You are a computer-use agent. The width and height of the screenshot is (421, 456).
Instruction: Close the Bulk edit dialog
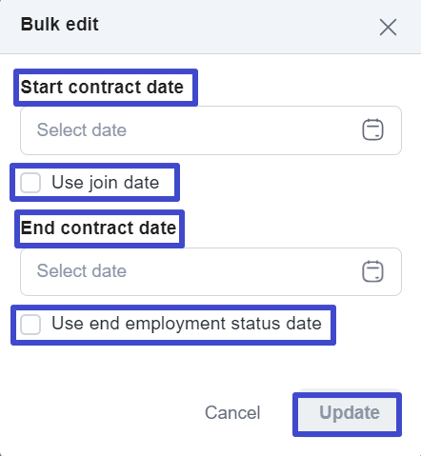[x=388, y=27]
